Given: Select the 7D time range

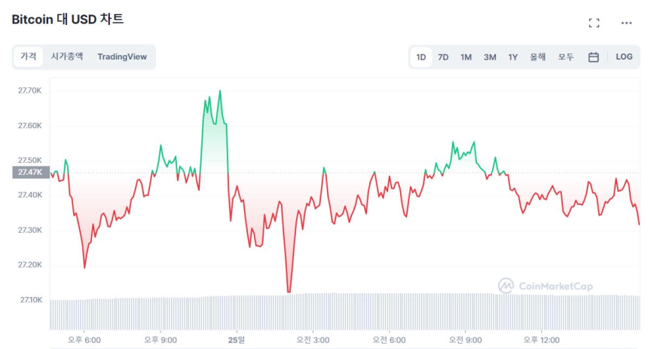Looking at the screenshot, I should 443,57.
